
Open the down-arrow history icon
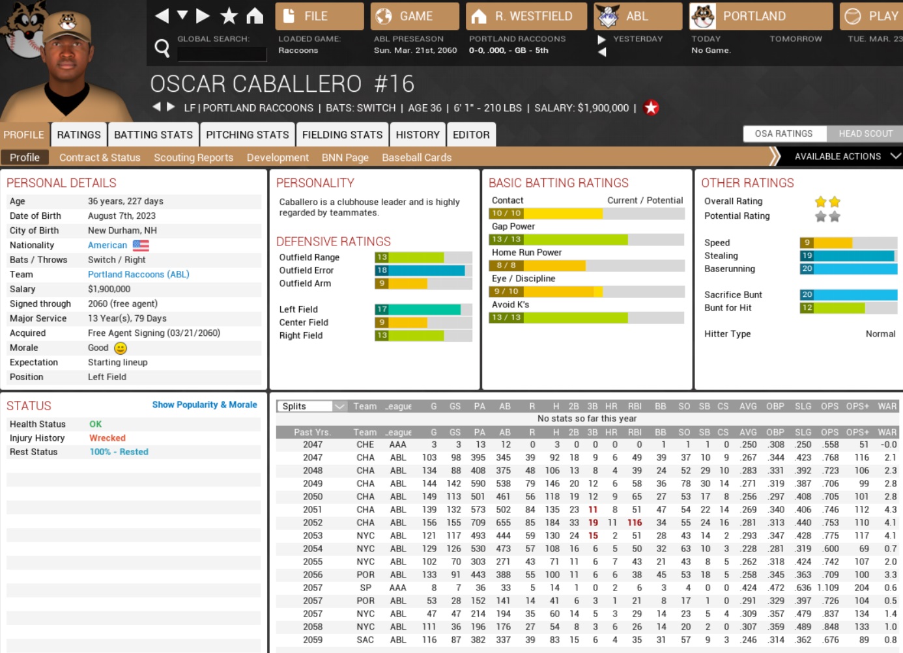point(182,15)
